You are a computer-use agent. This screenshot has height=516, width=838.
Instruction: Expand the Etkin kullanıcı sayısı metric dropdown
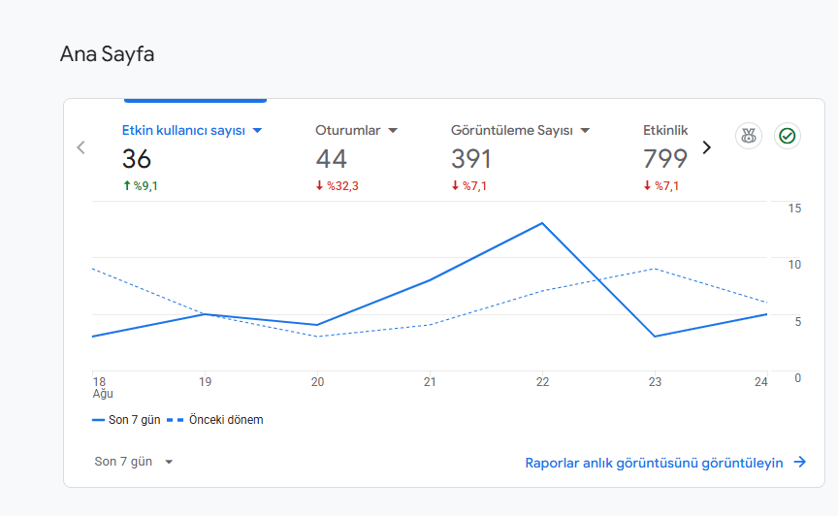point(257,131)
